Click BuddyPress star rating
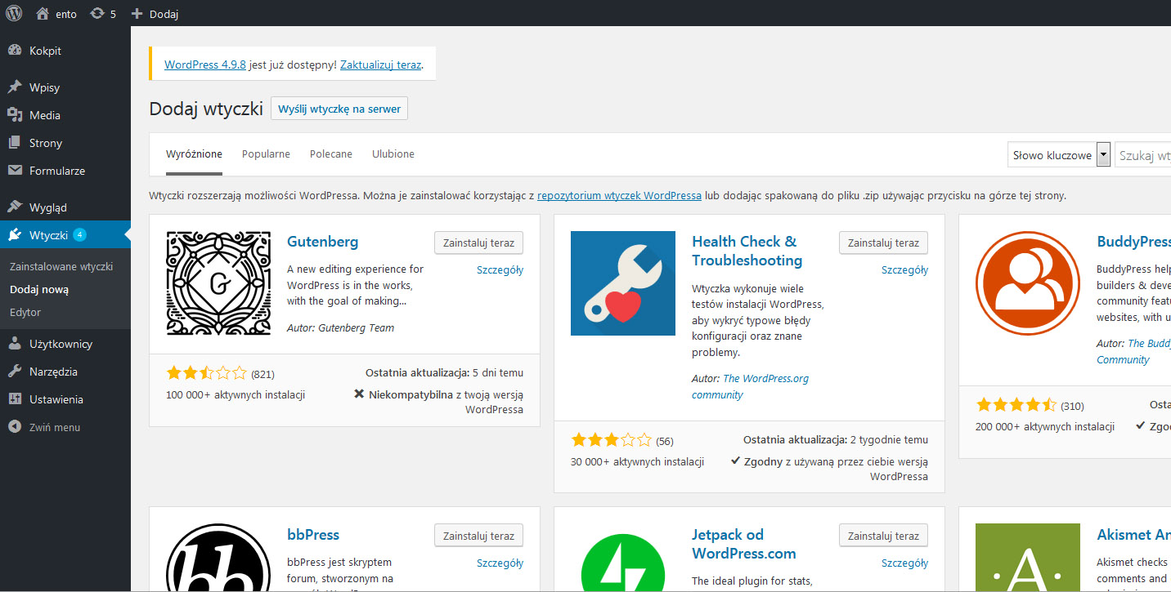Image resolution: width=1171 pixels, height=592 pixels. click(x=1016, y=405)
